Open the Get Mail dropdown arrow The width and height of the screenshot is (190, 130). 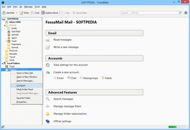coord(17,13)
